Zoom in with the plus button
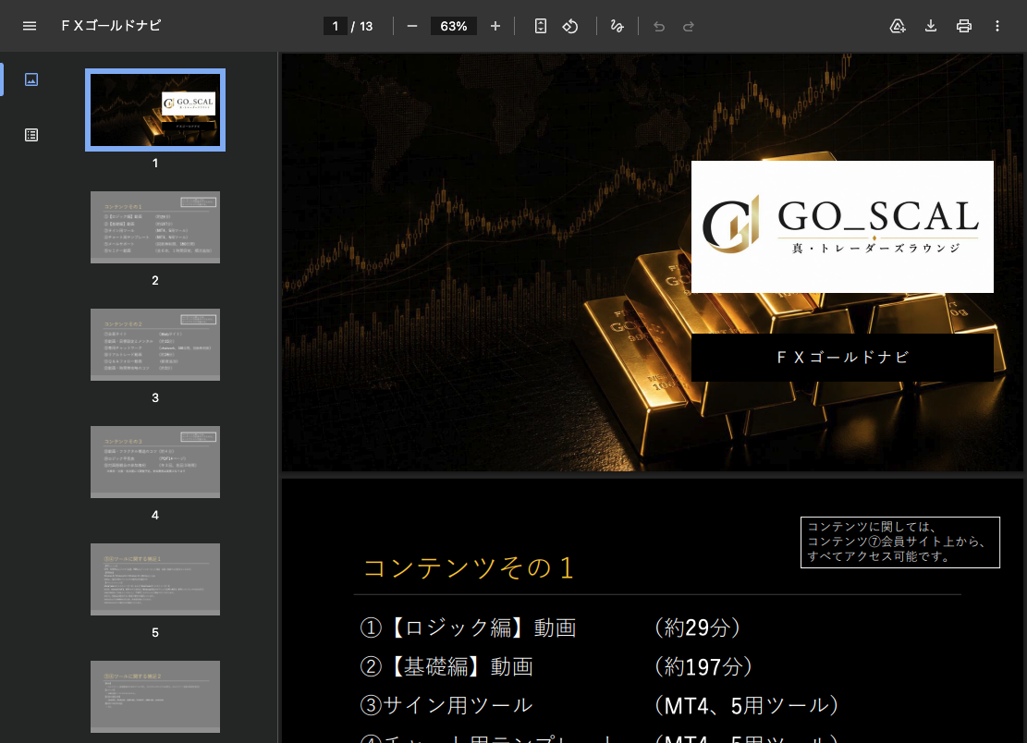This screenshot has width=1027, height=743. tap(495, 26)
